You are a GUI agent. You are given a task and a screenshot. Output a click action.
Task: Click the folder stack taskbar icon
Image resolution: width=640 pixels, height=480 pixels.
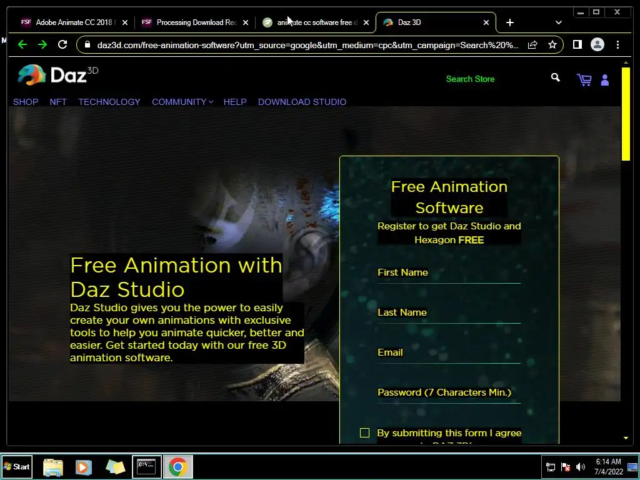pos(116,467)
